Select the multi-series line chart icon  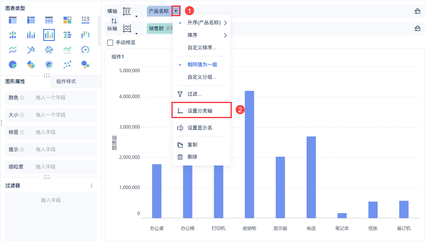coord(31,50)
